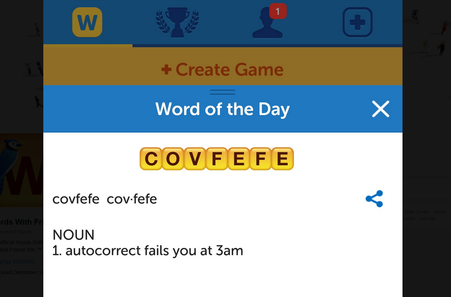The height and width of the screenshot is (297, 451).
Task: Open the Ads info link
Action: tap(427, 219)
